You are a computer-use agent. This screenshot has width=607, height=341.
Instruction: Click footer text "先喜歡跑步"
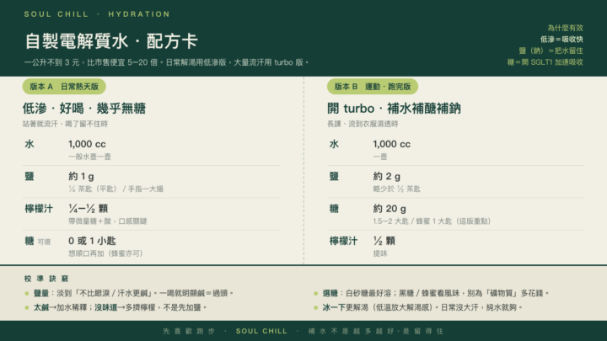pos(189,332)
